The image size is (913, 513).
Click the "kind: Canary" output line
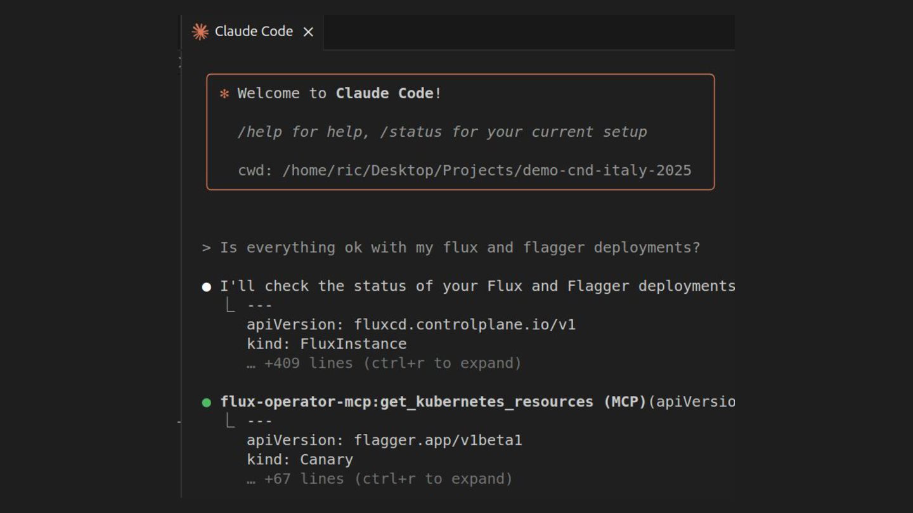[x=300, y=460]
